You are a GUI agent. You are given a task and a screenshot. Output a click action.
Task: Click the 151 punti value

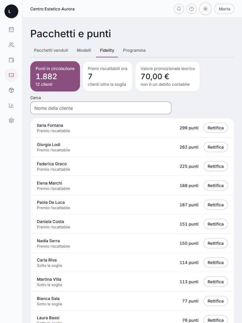[x=189, y=224]
